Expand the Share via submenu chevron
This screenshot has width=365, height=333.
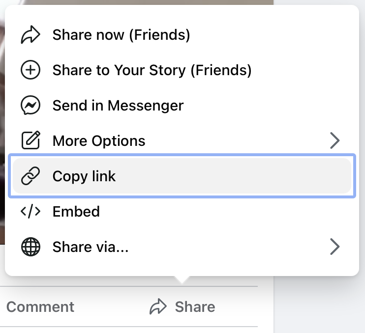(335, 247)
